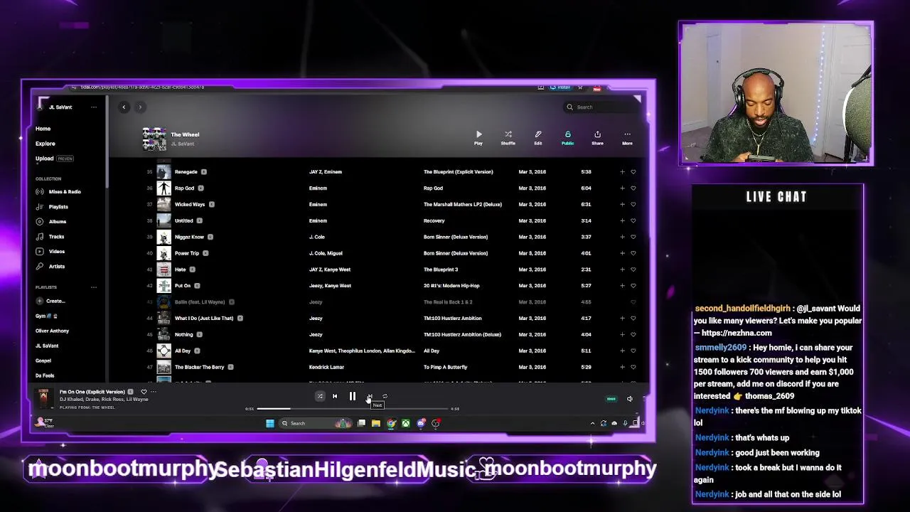Toggle repeat in the player bar
This screenshot has height=512, width=910.
(x=385, y=397)
